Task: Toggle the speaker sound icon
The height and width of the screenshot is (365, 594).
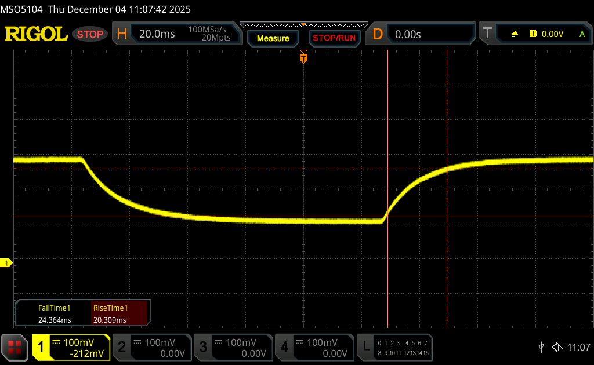Action: 557,346
